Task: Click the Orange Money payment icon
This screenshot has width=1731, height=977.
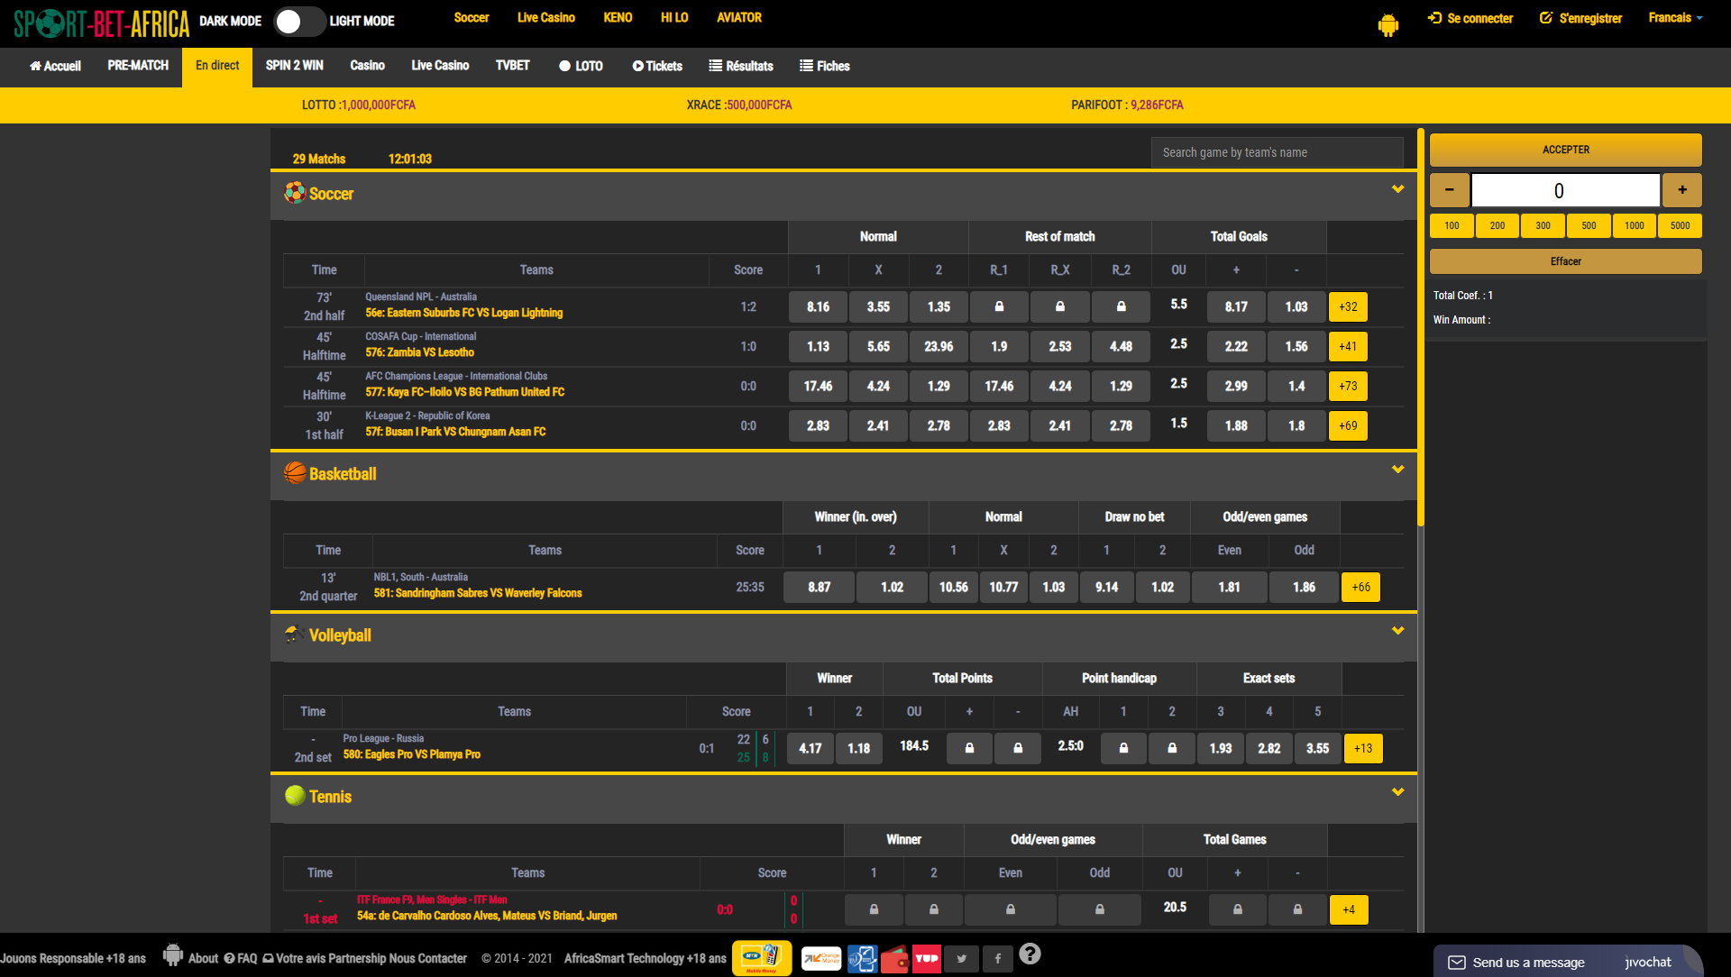Action: [x=820, y=959]
